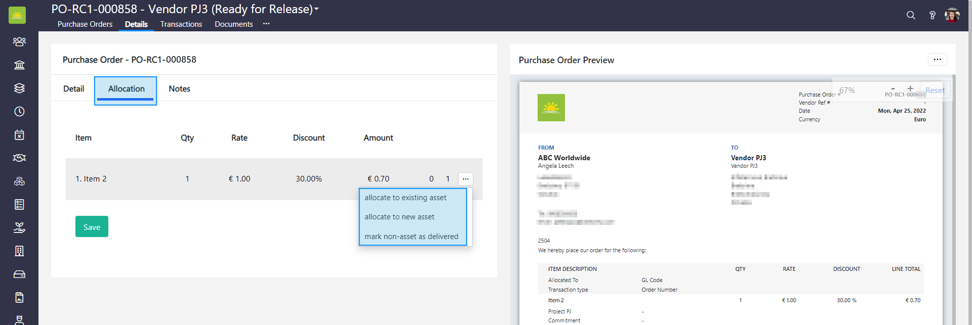Open the Purchase Order Preview ellipsis menu
The image size is (972, 325).
pyautogui.click(x=937, y=60)
